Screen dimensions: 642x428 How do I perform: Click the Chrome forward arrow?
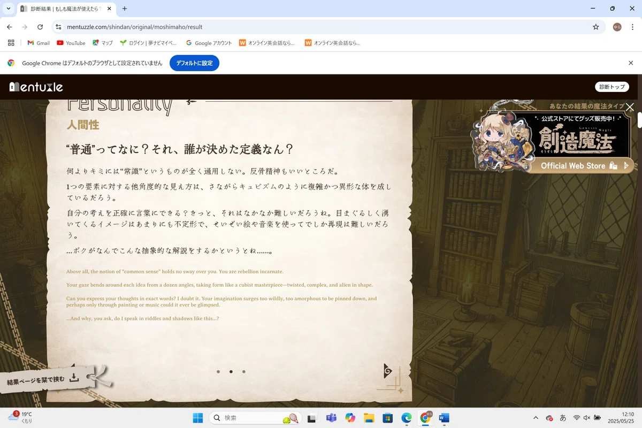point(25,27)
